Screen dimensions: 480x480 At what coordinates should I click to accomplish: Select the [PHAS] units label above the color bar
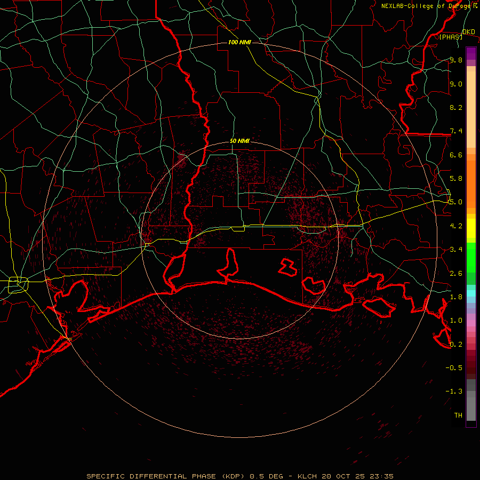451,37
